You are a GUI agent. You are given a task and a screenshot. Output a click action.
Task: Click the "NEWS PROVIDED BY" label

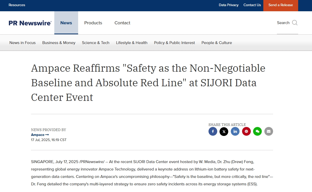(x=48, y=130)
